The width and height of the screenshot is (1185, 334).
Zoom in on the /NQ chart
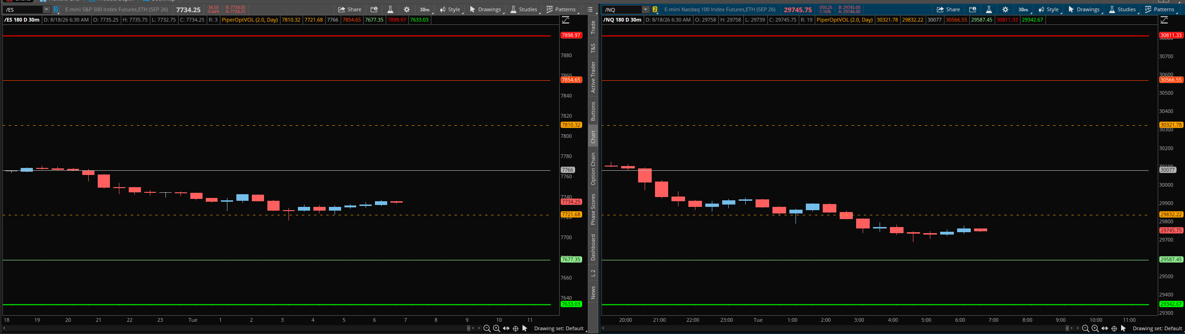click(x=1095, y=328)
